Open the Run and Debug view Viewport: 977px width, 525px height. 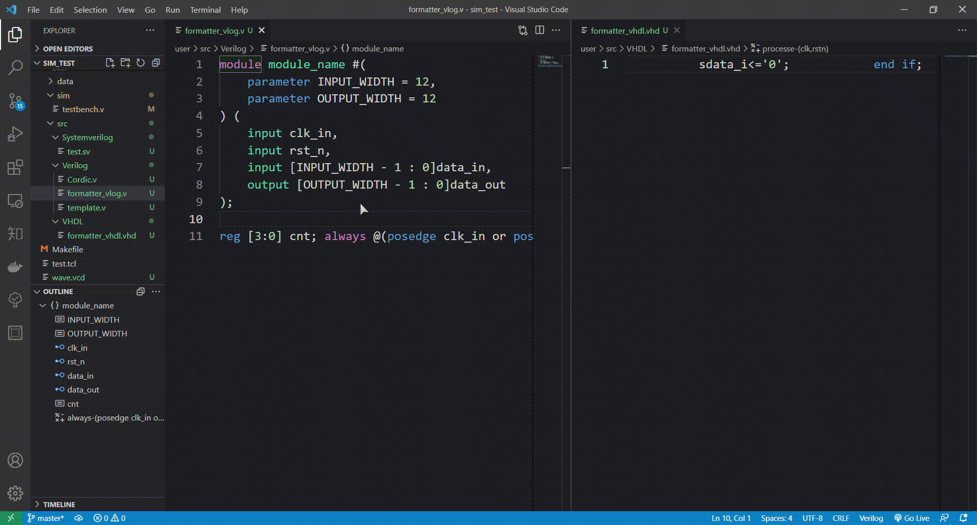(x=15, y=134)
